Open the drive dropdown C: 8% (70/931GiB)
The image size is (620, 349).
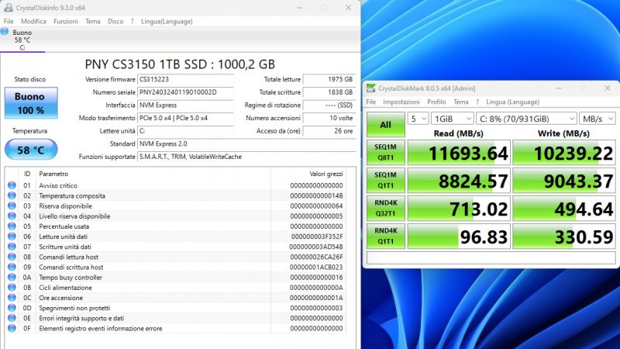(x=526, y=119)
